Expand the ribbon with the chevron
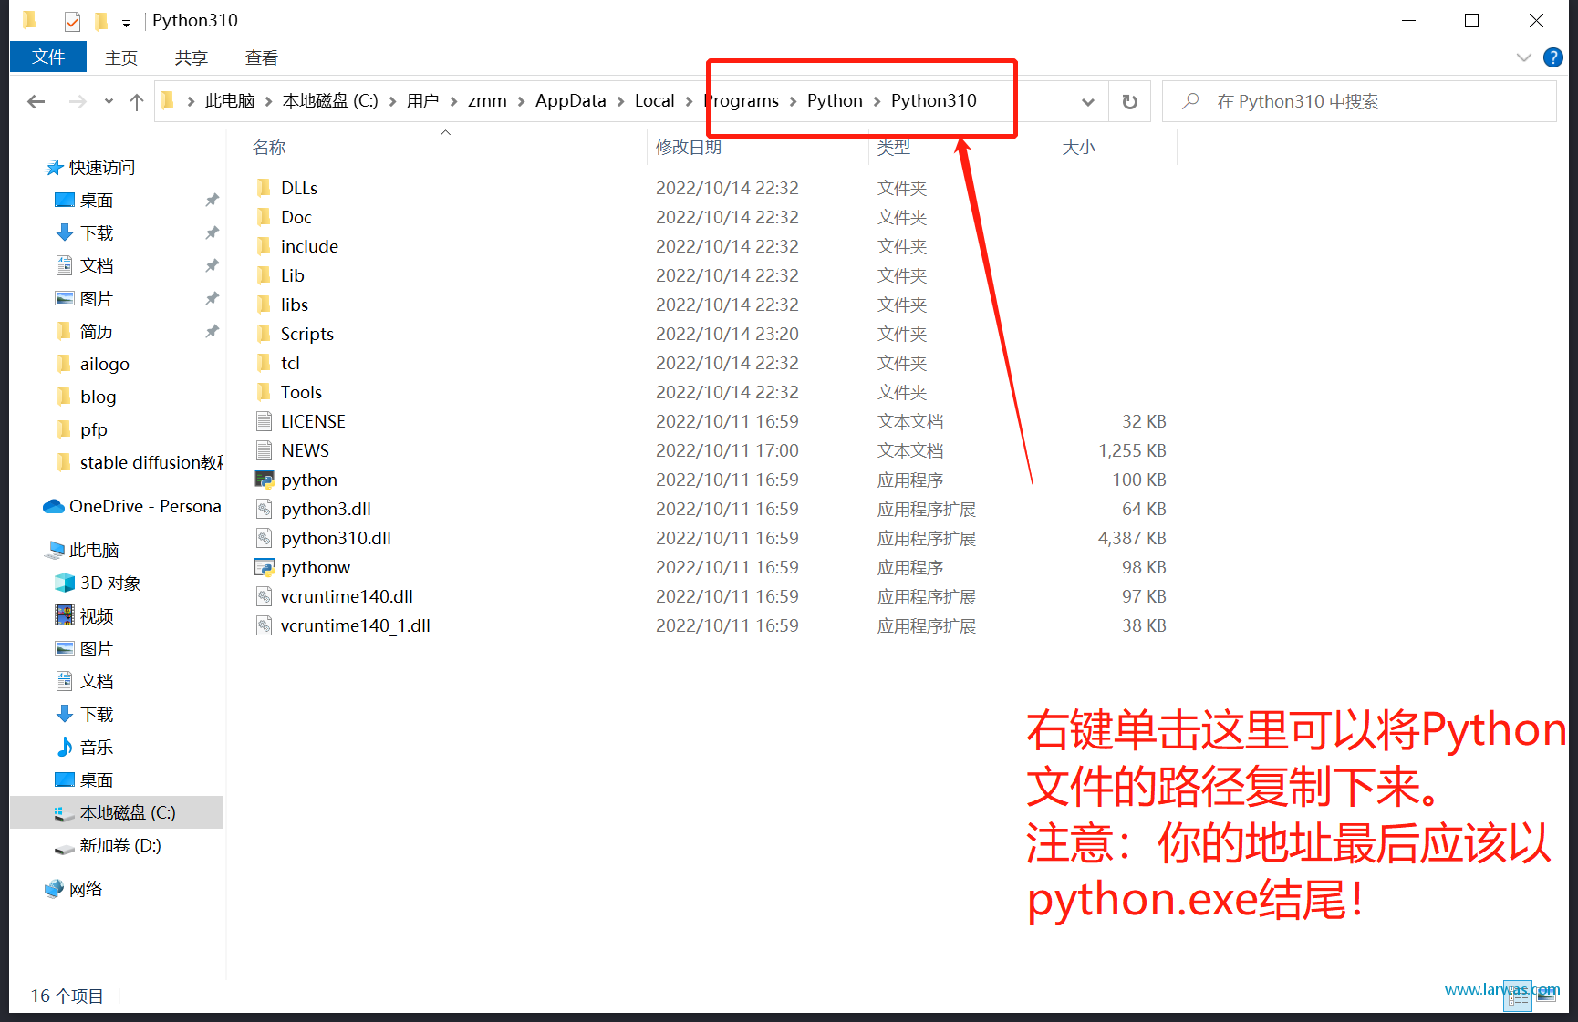 pos(1523,57)
